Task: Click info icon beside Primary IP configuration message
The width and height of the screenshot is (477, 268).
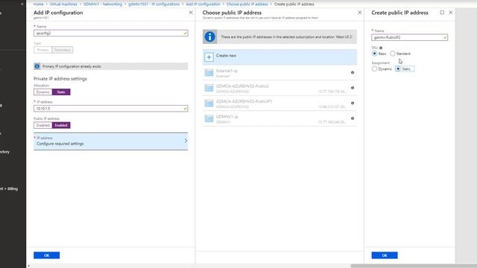Action: tap(37, 66)
